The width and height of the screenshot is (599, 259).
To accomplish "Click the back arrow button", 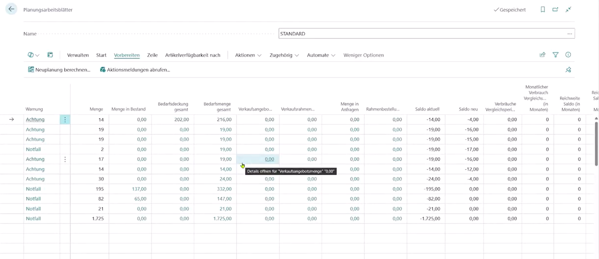I will pos(11,9).
